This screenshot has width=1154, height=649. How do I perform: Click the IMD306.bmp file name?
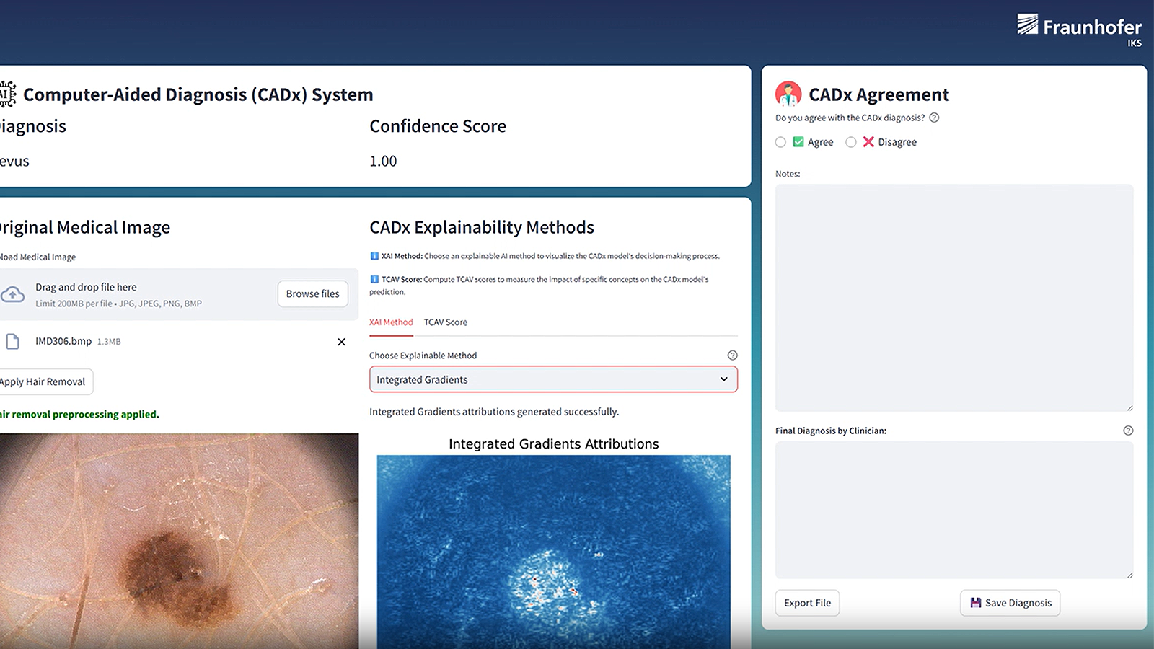pyautogui.click(x=63, y=341)
